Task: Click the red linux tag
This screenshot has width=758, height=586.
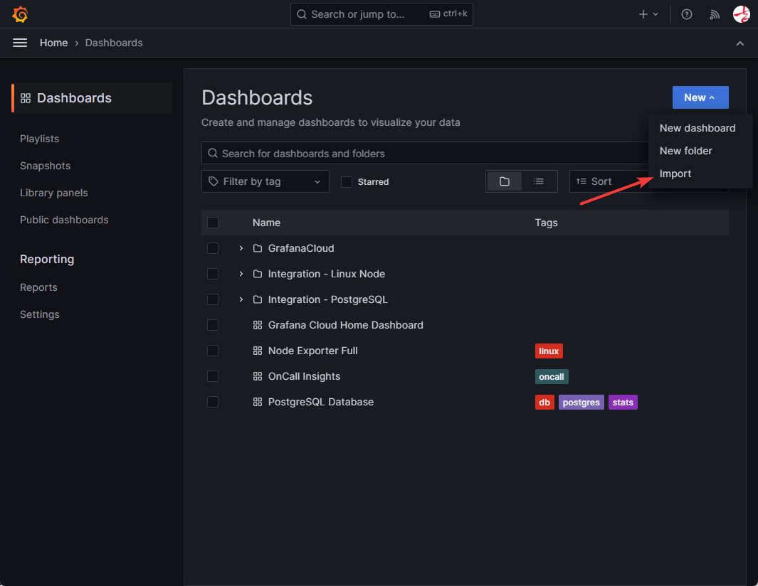Action: pyautogui.click(x=549, y=351)
